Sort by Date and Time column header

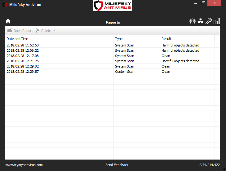(x=59, y=39)
